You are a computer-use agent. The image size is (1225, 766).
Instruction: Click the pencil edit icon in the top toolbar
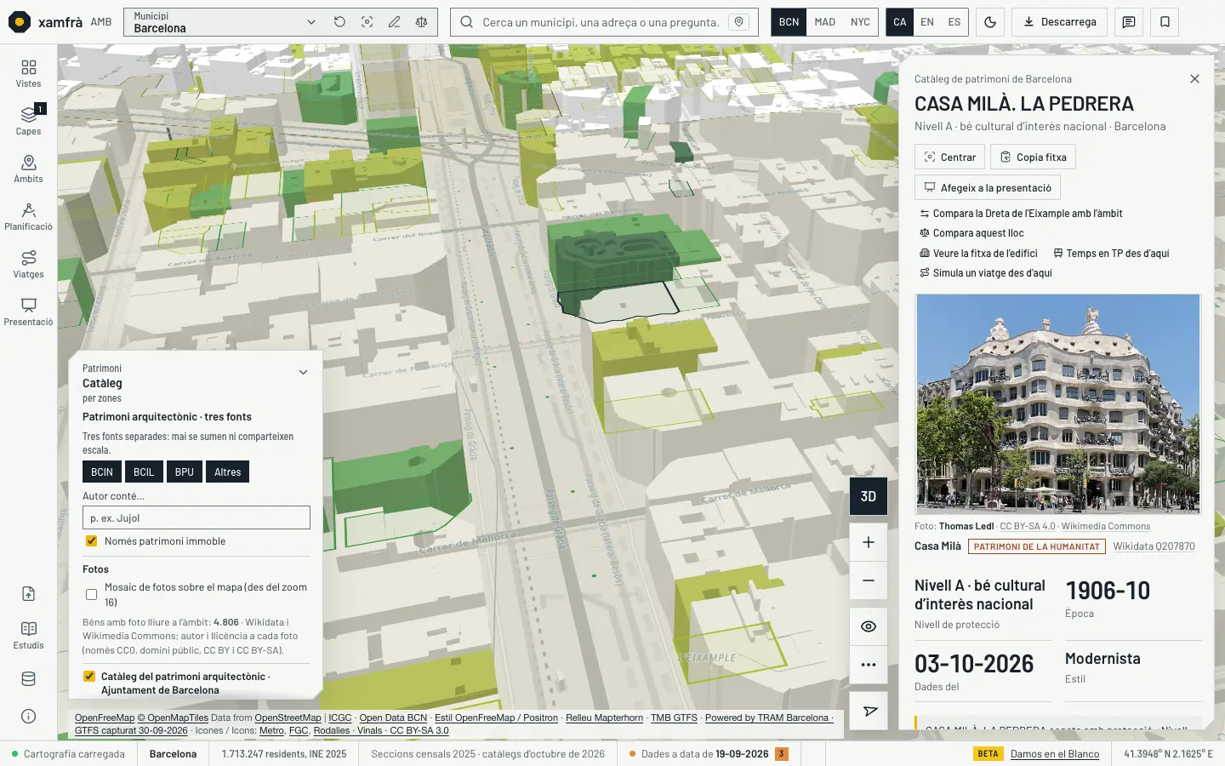point(394,22)
